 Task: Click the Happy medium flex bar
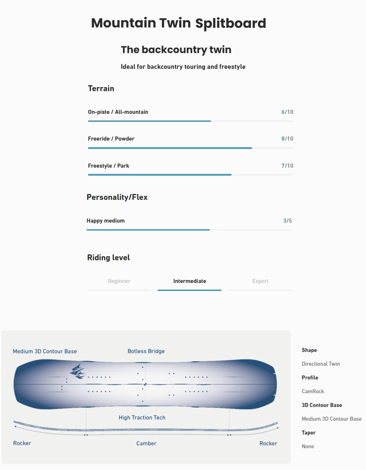coord(148,230)
